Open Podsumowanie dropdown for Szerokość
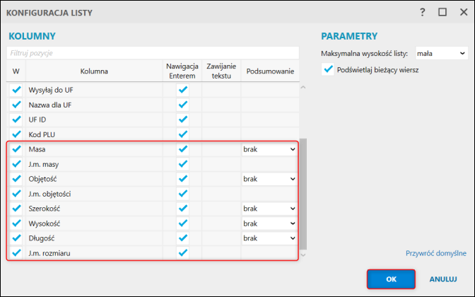Viewport: 475px width, 297px height. coord(269,209)
